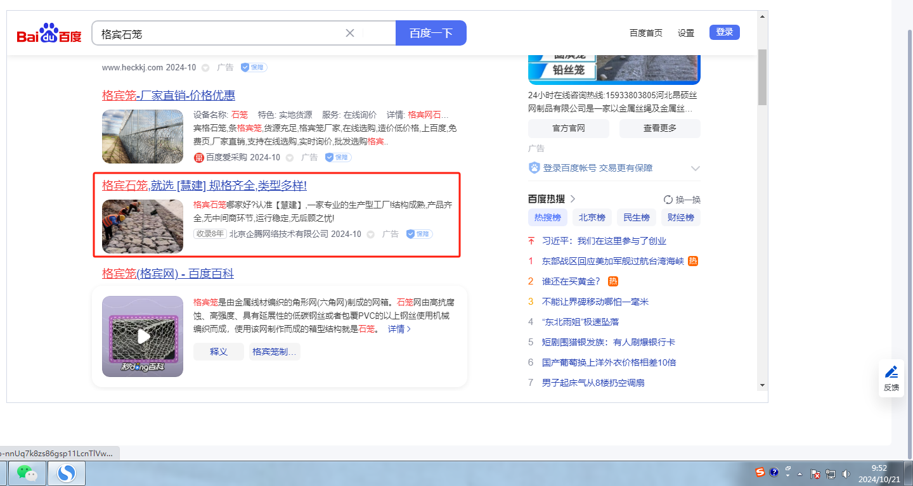This screenshot has height=486, width=913.
Task: Open the 格宾笼-厂家直销-价格优惠 link
Action: pyautogui.click(x=169, y=96)
